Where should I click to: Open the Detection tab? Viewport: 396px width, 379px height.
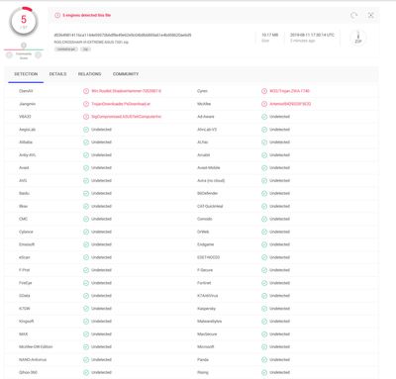coord(26,74)
